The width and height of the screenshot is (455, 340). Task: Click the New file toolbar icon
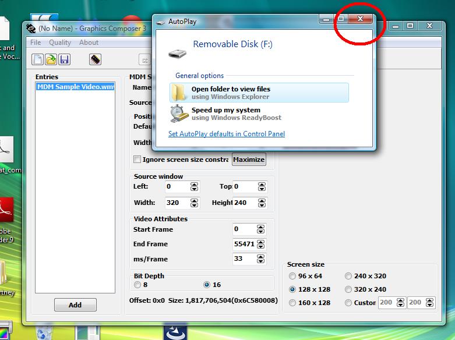point(37,59)
